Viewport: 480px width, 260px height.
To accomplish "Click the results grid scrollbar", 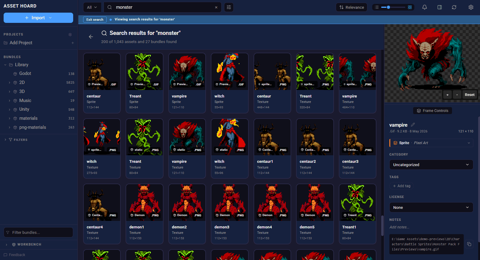I will pyautogui.click(x=382, y=226).
